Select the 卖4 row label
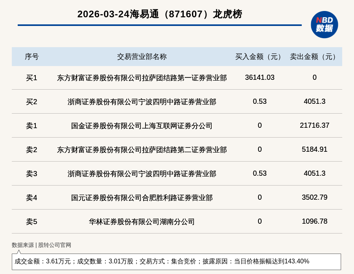The image size is (354, 274). (31, 198)
